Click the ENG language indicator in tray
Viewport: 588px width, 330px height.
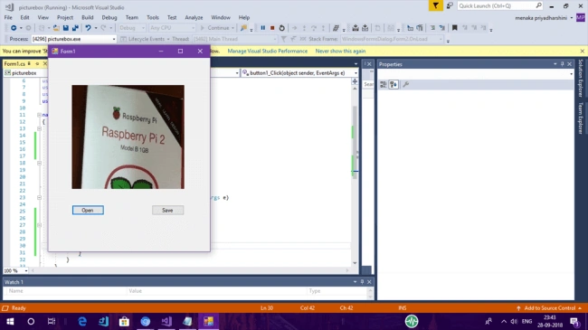(526, 321)
